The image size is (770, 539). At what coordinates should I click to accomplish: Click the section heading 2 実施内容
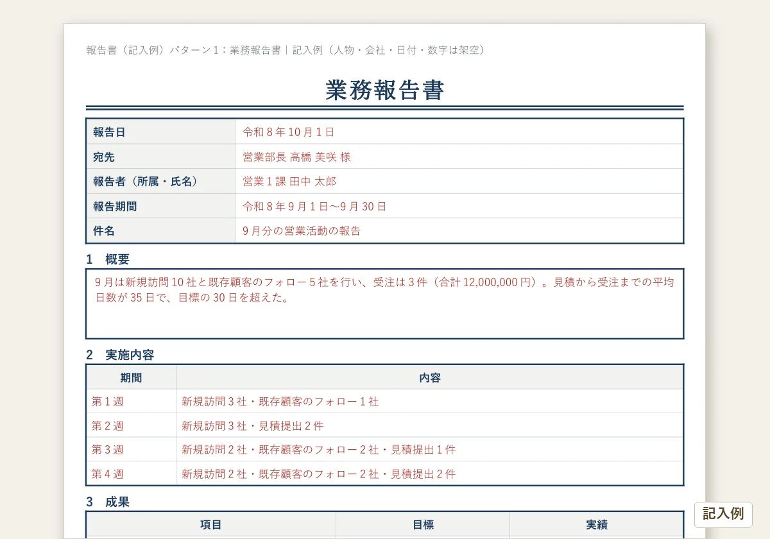point(120,355)
